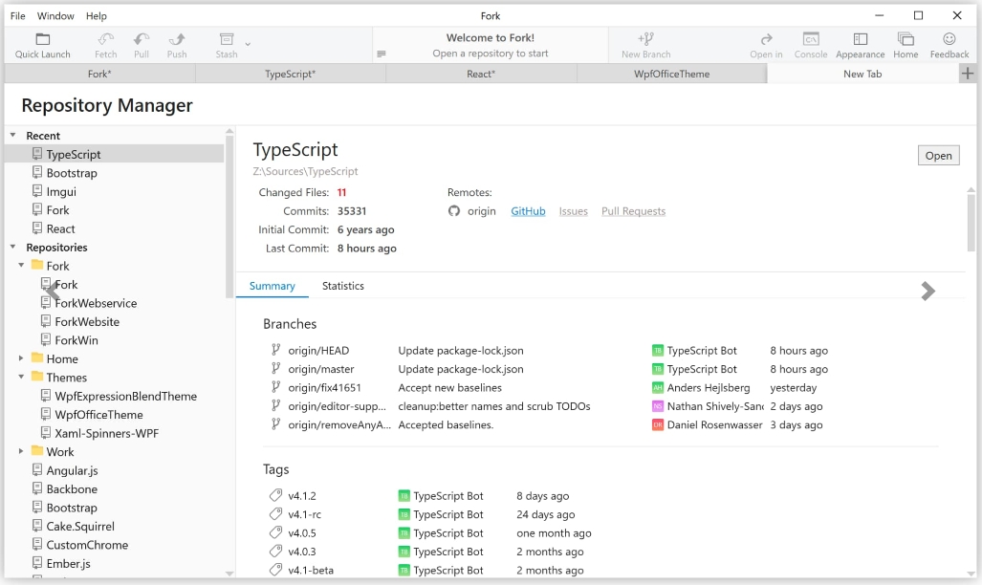Switch to the Statistics tab
The height and width of the screenshot is (585, 982).
click(x=342, y=286)
